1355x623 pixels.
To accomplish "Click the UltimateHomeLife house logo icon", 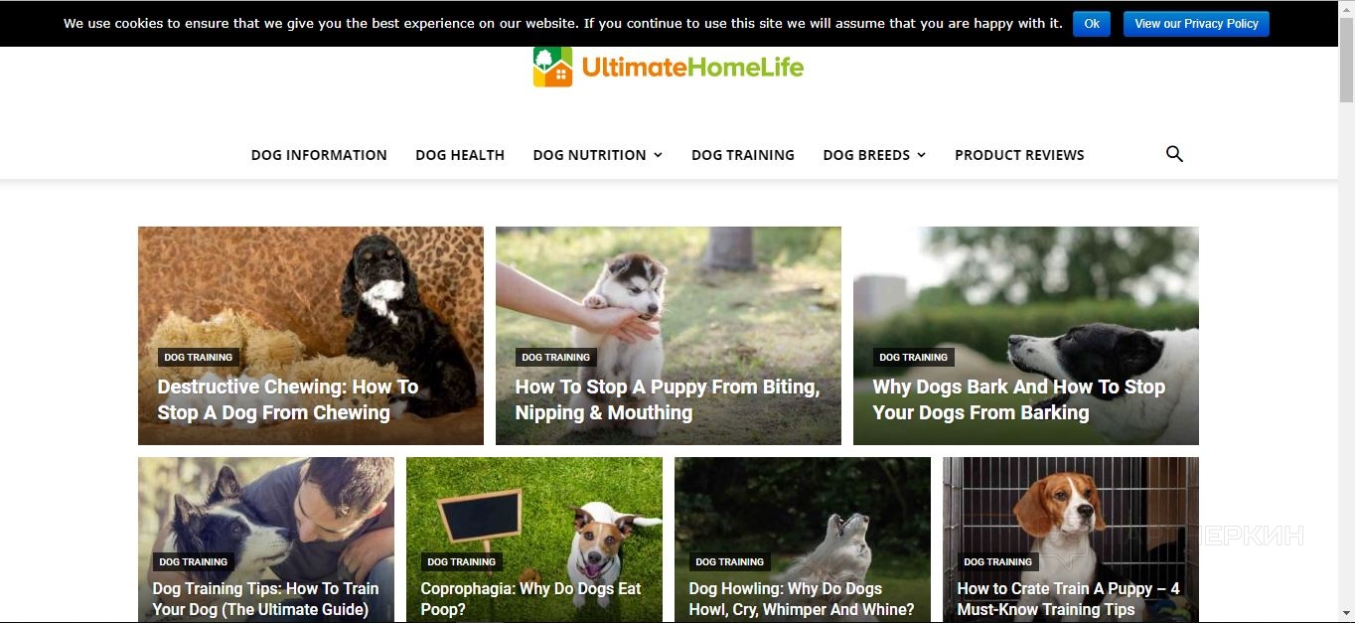I will click(x=552, y=67).
